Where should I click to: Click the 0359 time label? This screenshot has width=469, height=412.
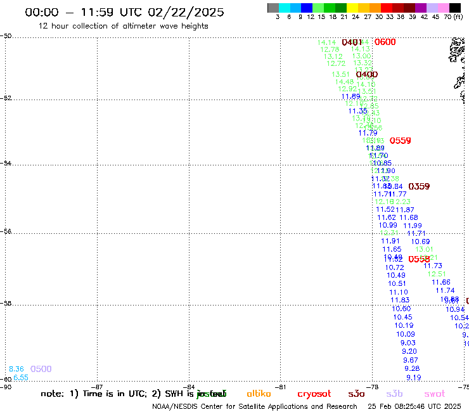click(x=419, y=187)
